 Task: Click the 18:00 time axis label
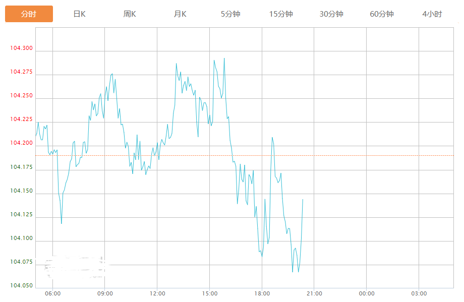[262, 293]
